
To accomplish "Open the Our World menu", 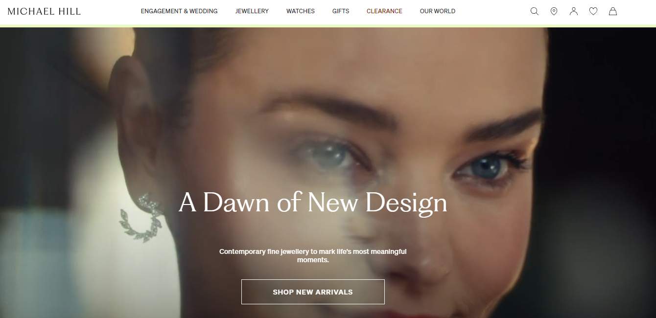I will [438, 11].
